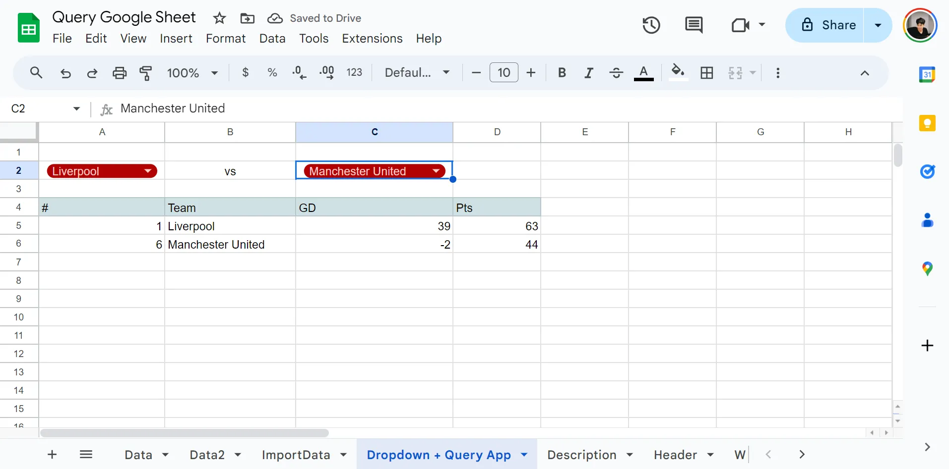Open the comments panel icon
This screenshot has height=469, width=949.
point(694,25)
